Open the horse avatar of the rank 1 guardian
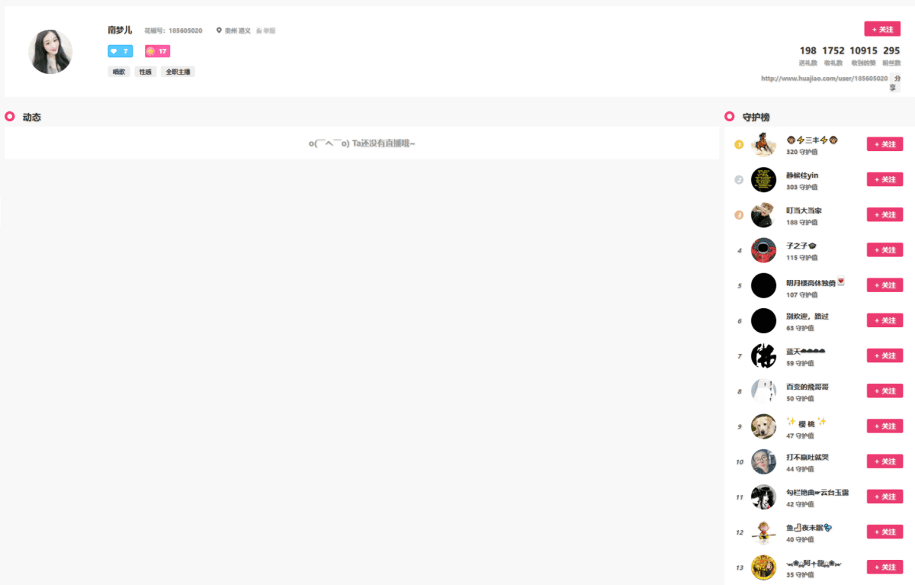Screen dimensions: 915x585 tap(763, 144)
